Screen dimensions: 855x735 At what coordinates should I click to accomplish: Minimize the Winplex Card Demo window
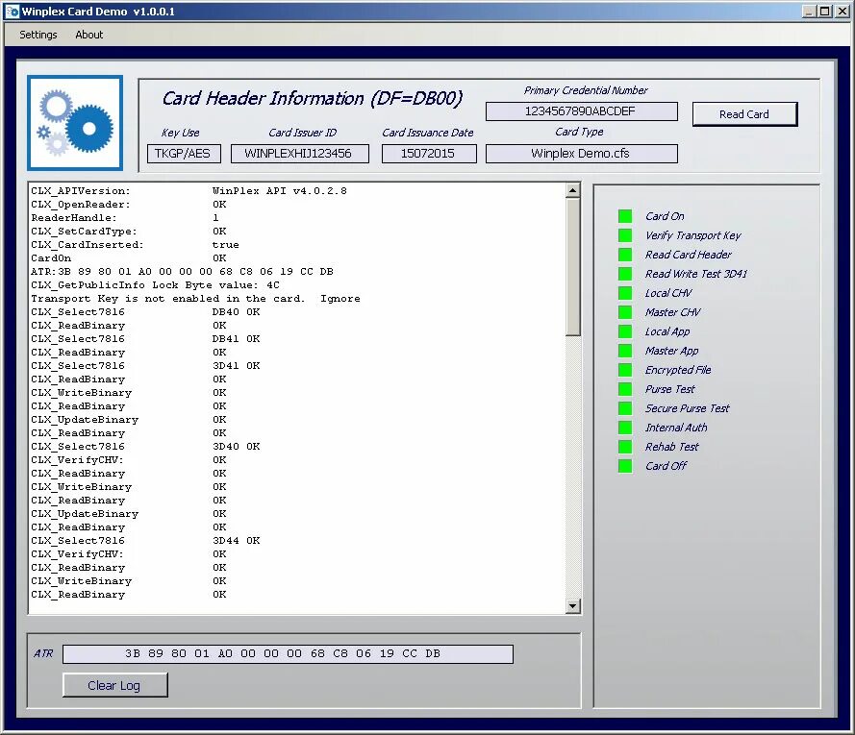809,11
